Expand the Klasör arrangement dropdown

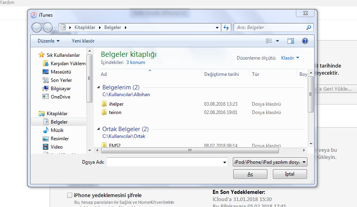290,58
